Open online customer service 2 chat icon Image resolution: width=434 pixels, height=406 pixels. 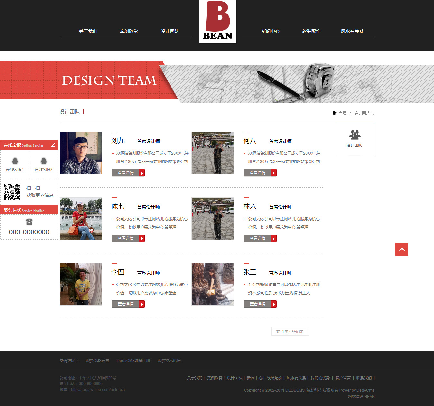[x=43, y=161]
